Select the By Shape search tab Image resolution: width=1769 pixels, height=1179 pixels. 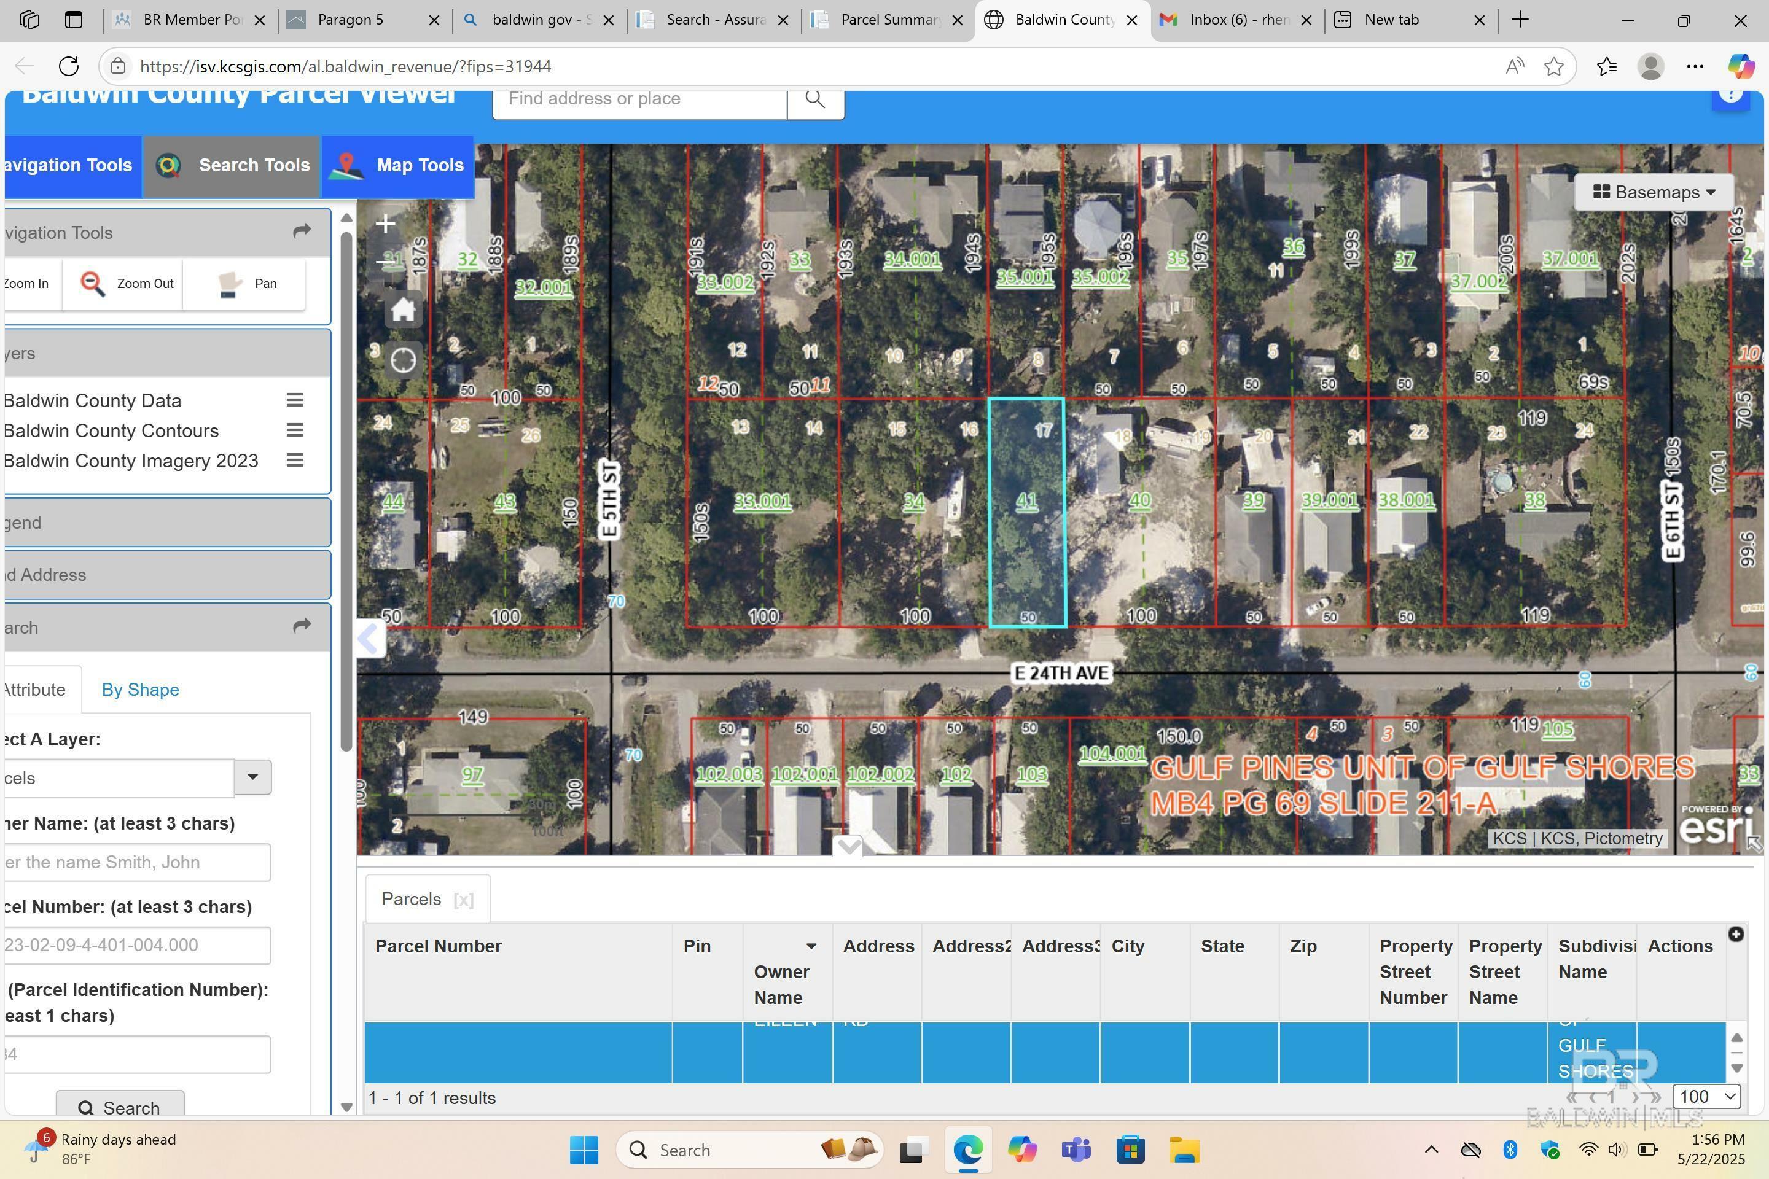[x=141, y=690]
